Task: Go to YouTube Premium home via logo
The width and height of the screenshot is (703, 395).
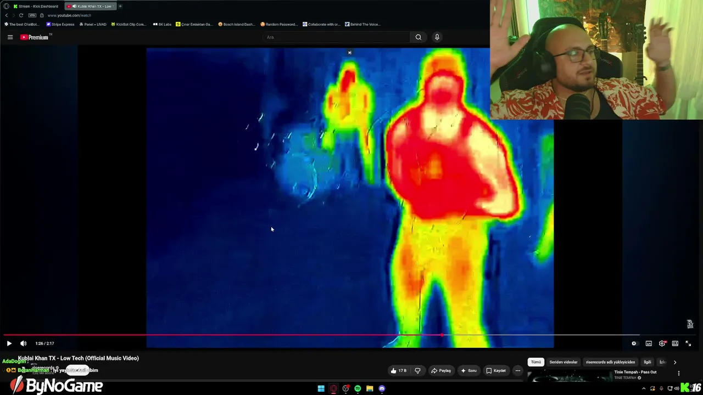Action: tap(35, 37)
